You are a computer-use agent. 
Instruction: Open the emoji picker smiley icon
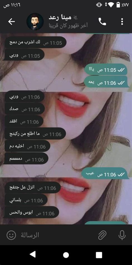[11, 235]
